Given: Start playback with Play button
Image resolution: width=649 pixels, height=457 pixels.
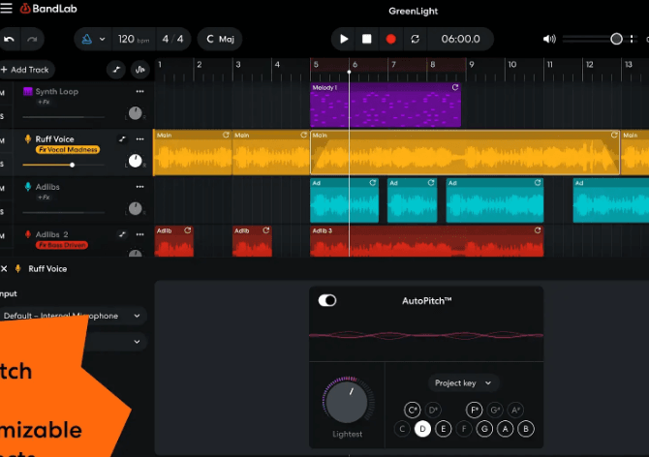Looking at the screenshot, I should click(x=344, y=39).
